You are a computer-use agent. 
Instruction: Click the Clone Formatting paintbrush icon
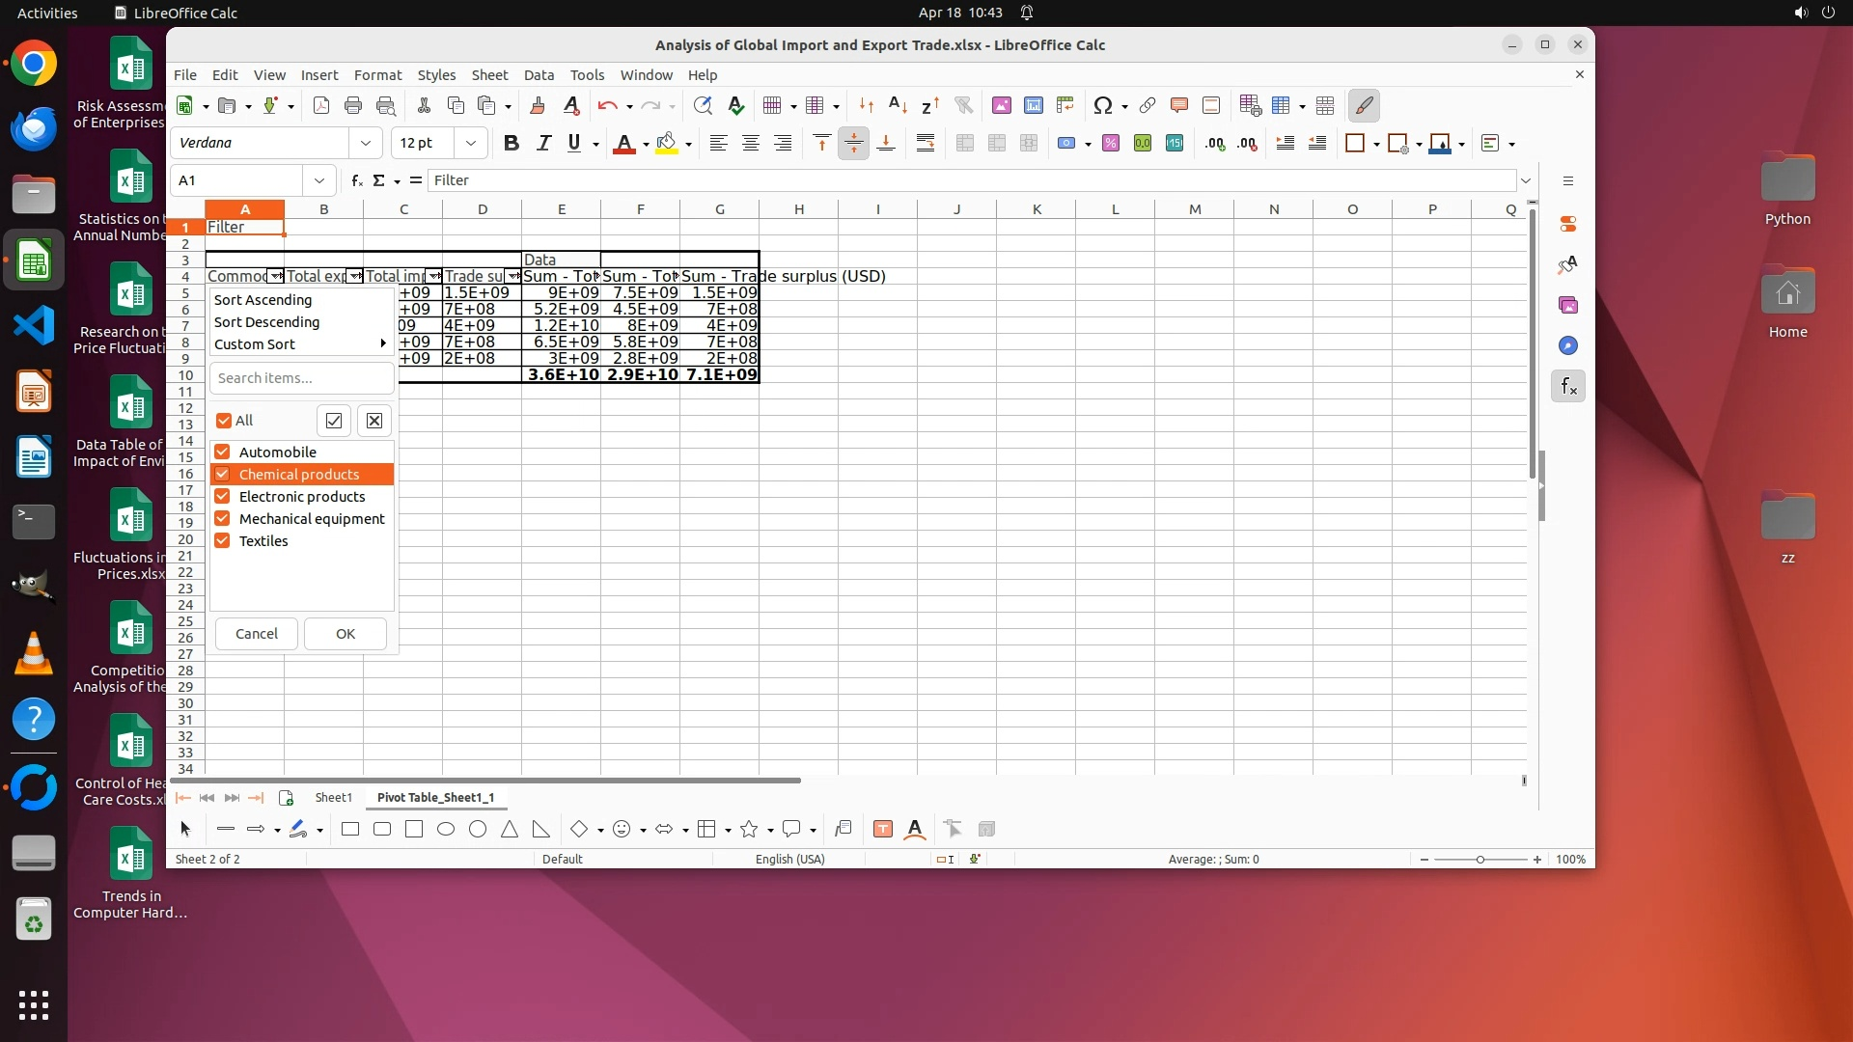click(x=538, y=106)
